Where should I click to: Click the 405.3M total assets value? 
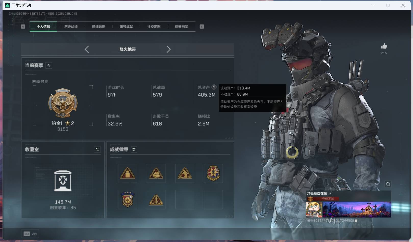(x=207, y=95)
